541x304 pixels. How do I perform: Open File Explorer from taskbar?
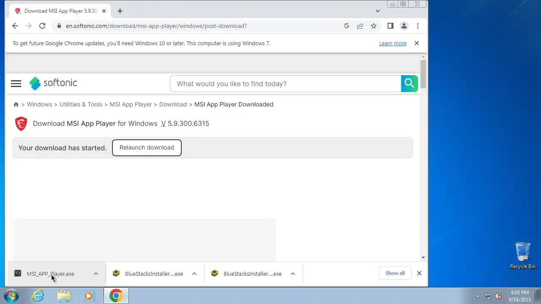(x=64, y=296)
